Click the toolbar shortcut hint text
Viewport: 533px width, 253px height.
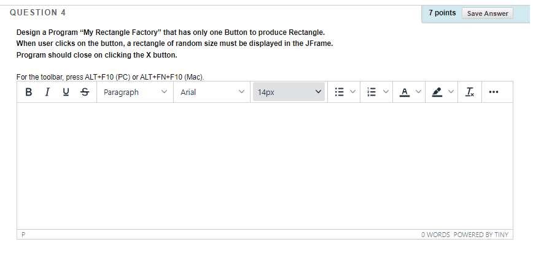point(110,77)
